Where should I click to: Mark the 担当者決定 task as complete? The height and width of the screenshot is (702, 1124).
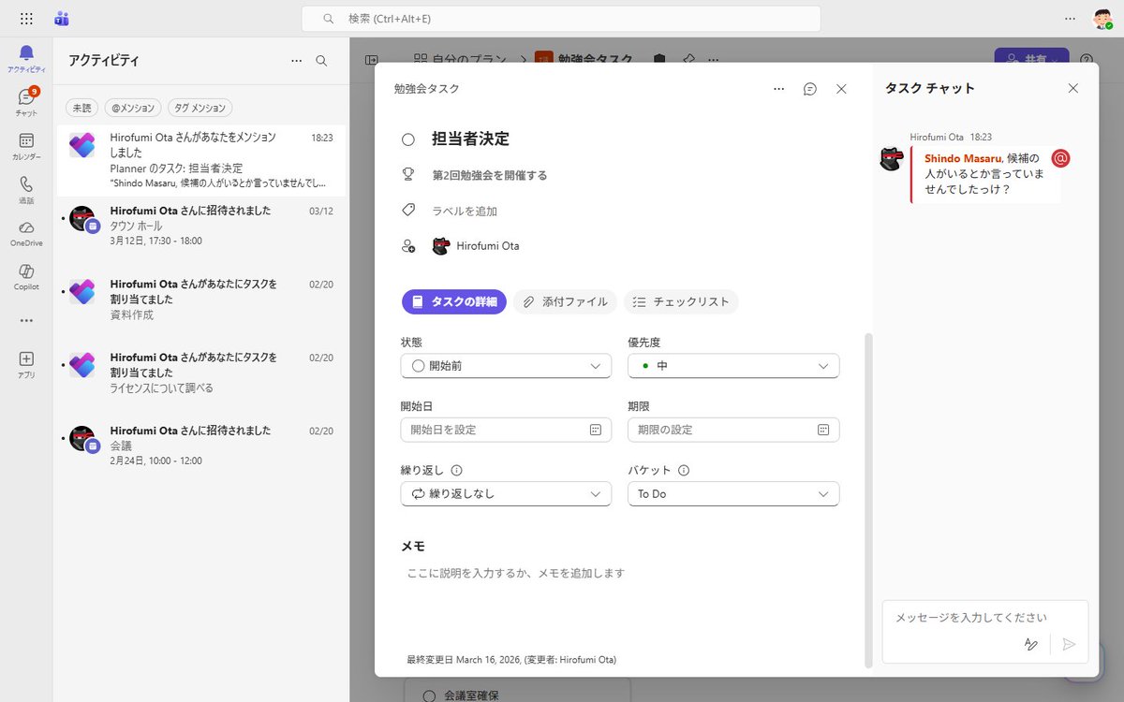408,139
